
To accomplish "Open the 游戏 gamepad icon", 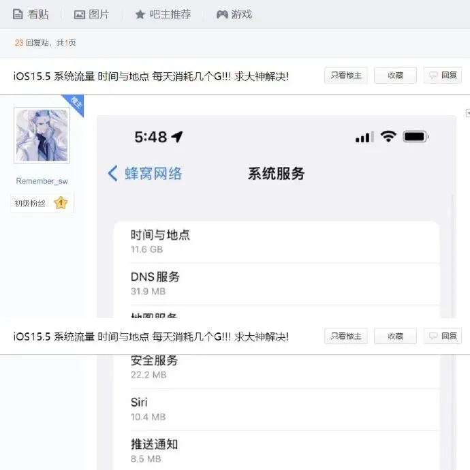I will 222,14.
